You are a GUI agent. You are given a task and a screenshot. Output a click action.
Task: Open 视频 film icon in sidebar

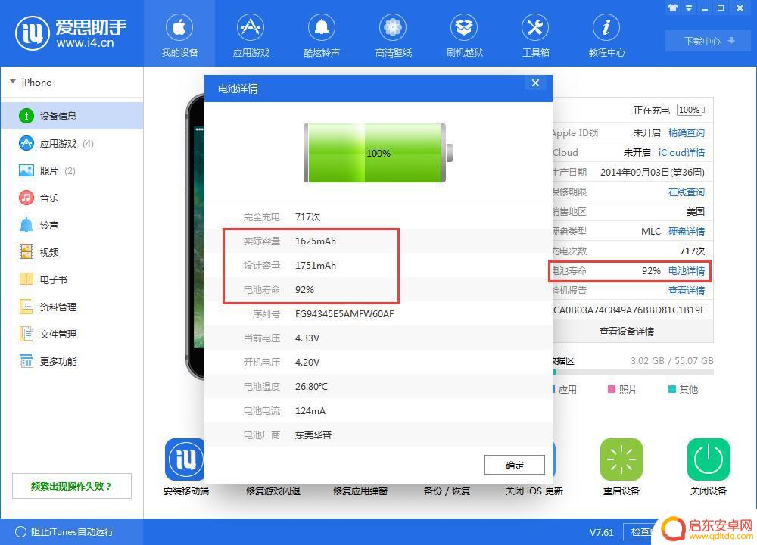point(26,252)
